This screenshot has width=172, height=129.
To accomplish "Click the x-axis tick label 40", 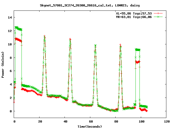I will coord(65,121).
